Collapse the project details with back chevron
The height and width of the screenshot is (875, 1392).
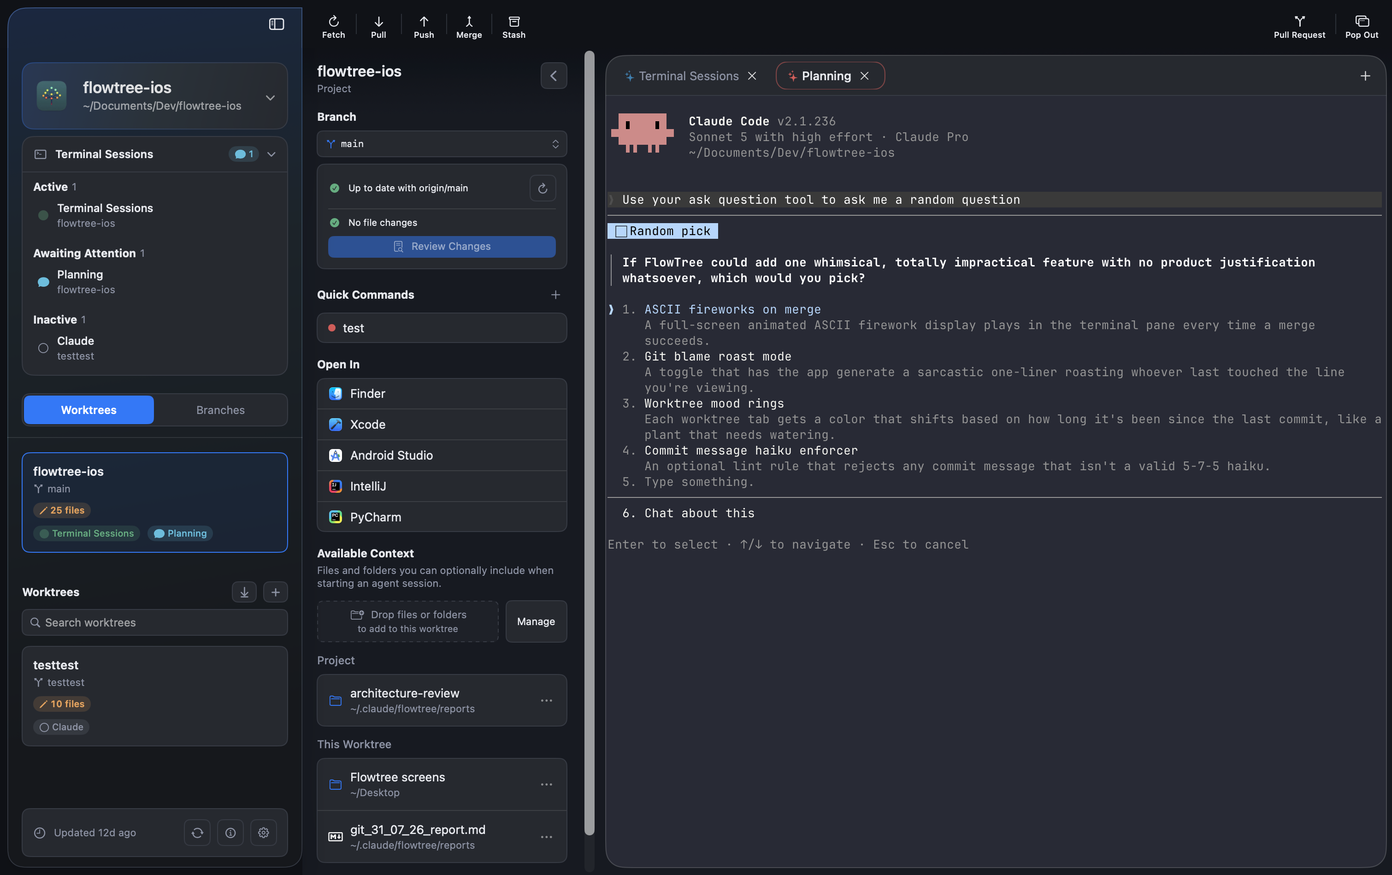(553, 76)
